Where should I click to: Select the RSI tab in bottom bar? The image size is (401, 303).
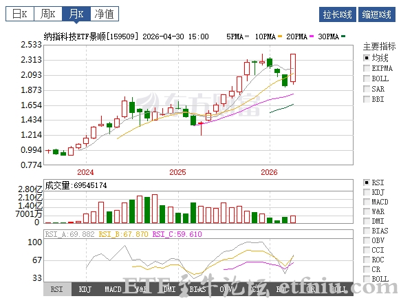[x=57, y=289]
